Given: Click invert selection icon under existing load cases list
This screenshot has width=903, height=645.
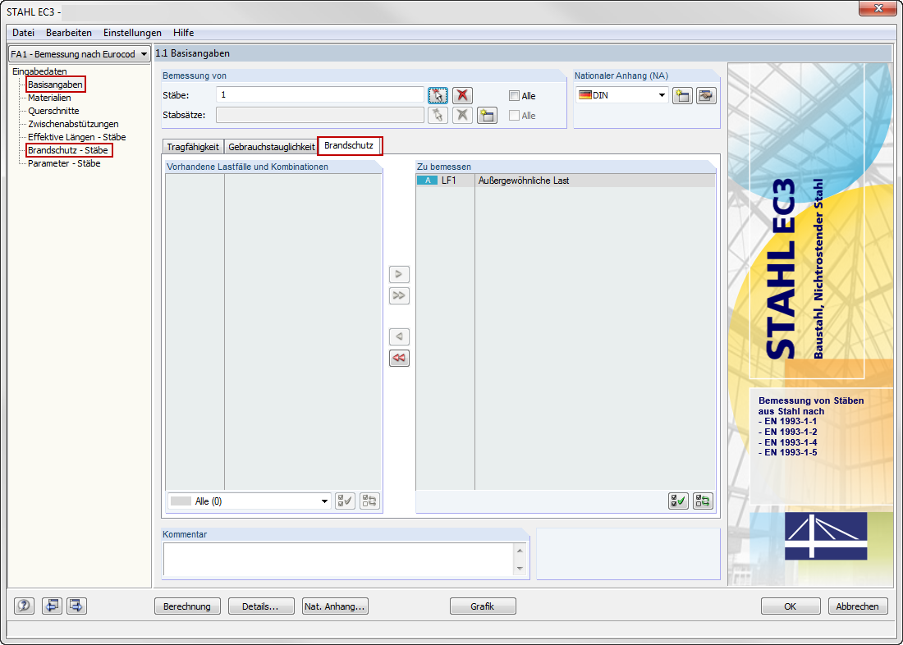Looking at the screenshot, I should tap(369, 501).
